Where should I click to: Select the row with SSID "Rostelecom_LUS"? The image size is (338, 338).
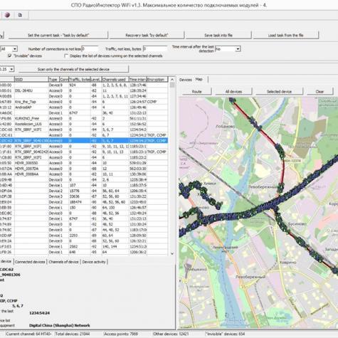tap(84, 124)
